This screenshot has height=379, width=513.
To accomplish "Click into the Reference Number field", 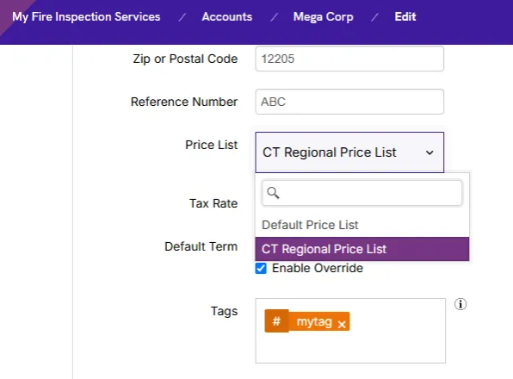I will pyautogui.click(x=349, y=102).
